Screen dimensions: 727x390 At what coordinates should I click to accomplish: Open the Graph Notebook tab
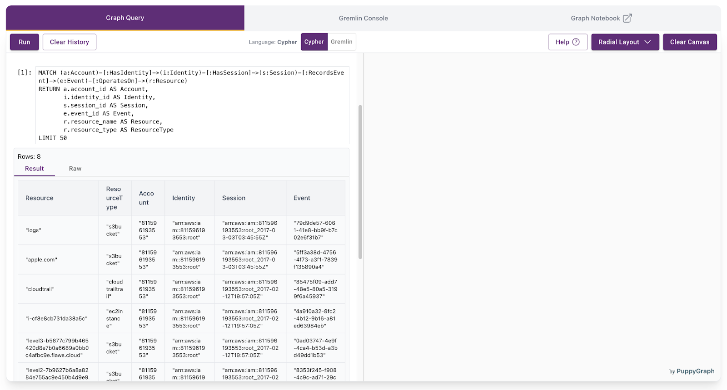pos(601,18)
